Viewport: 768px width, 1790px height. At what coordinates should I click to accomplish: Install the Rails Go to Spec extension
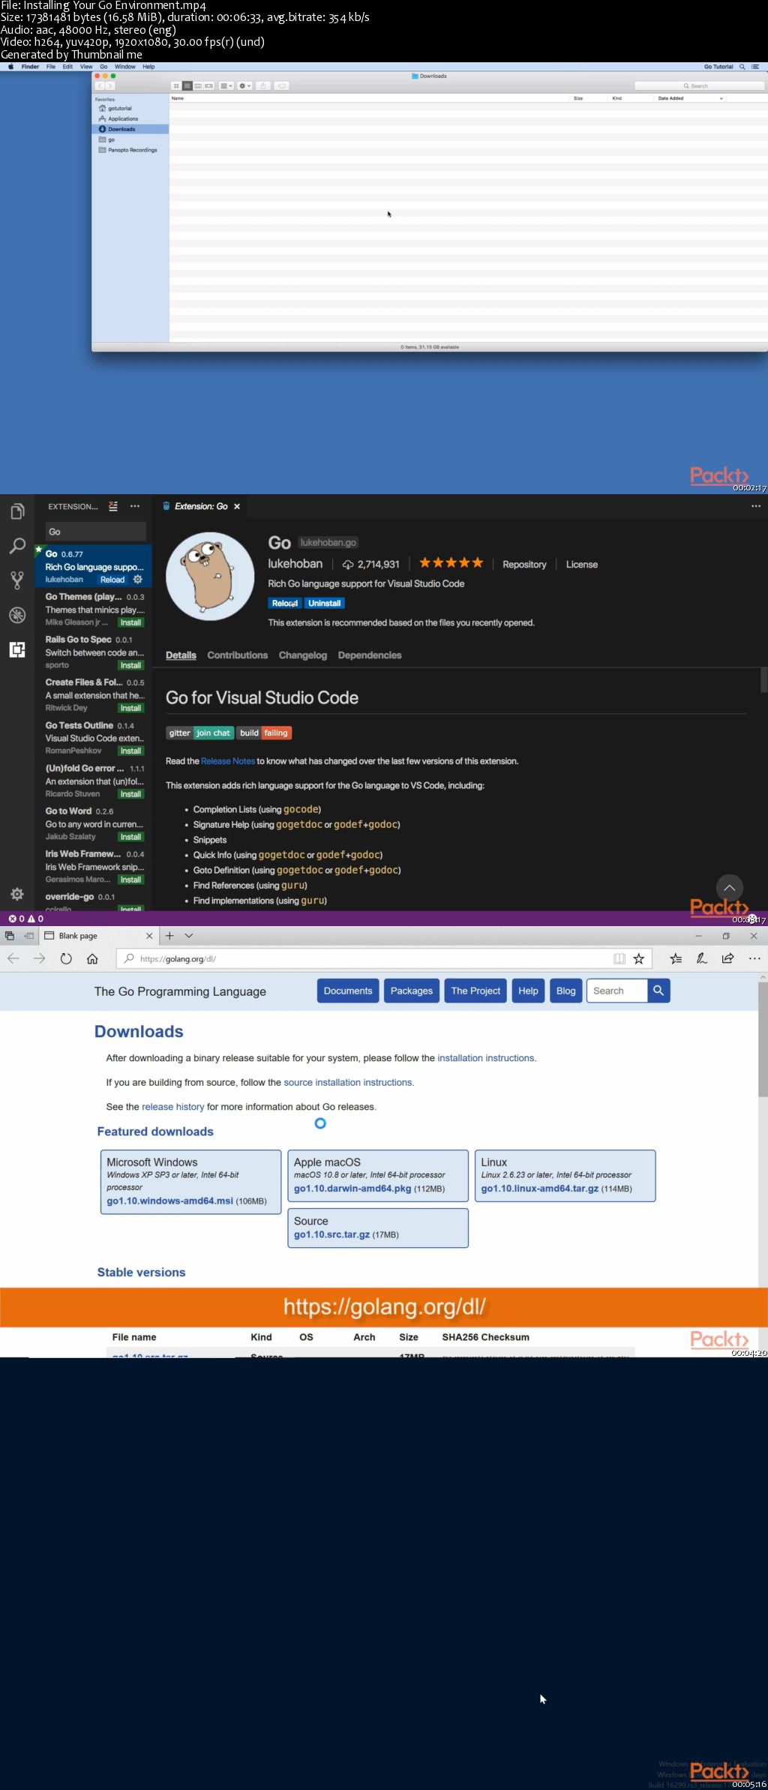coord(130,665)
